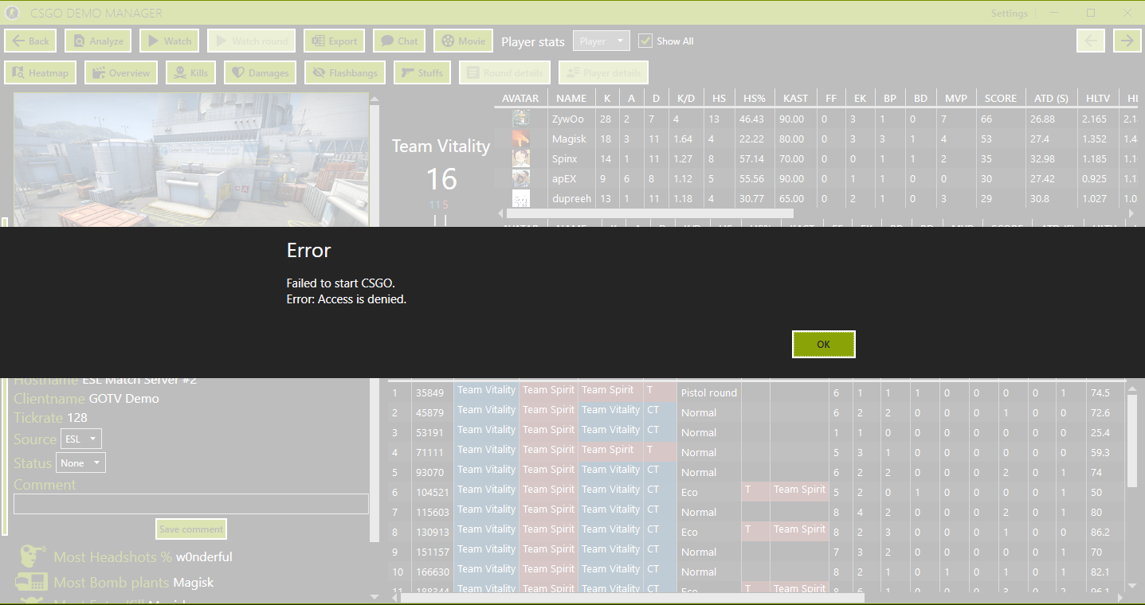Viewport: 1145px width, 605px height.
Task: Open the Player selection dropdown
Action: 601,41
